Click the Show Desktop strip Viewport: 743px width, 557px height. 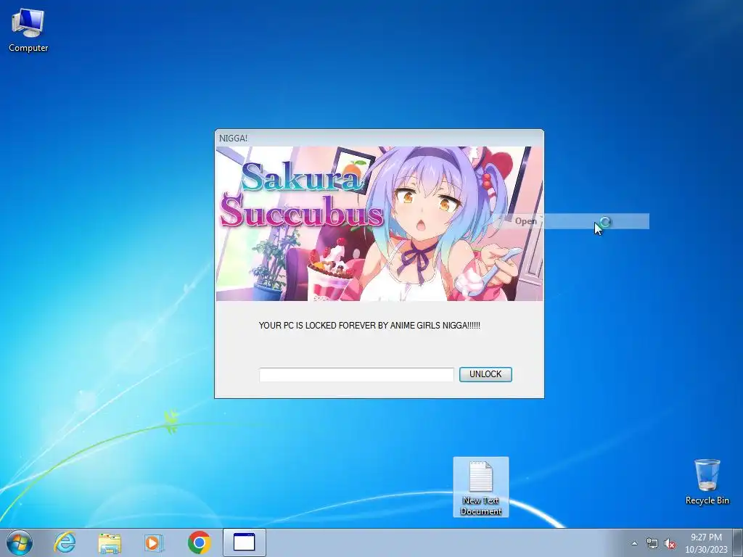pos(738,542)
